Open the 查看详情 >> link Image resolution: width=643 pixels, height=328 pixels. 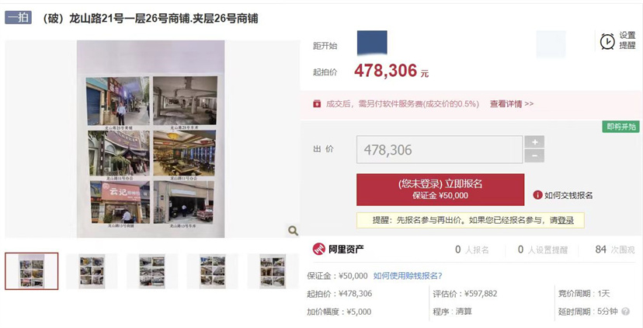pos(512,104)
